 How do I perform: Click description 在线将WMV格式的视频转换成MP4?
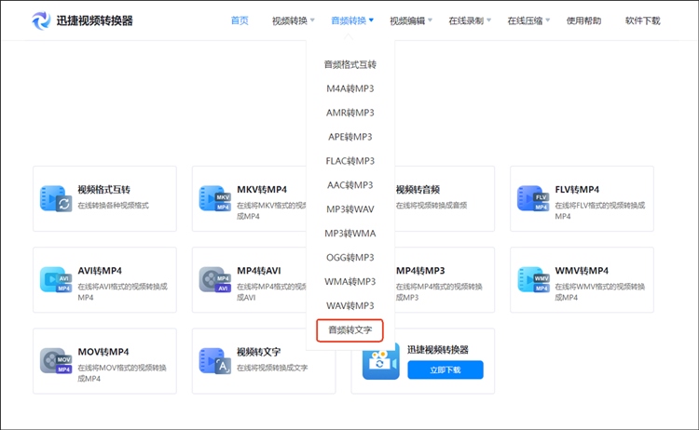coord(599,291)
